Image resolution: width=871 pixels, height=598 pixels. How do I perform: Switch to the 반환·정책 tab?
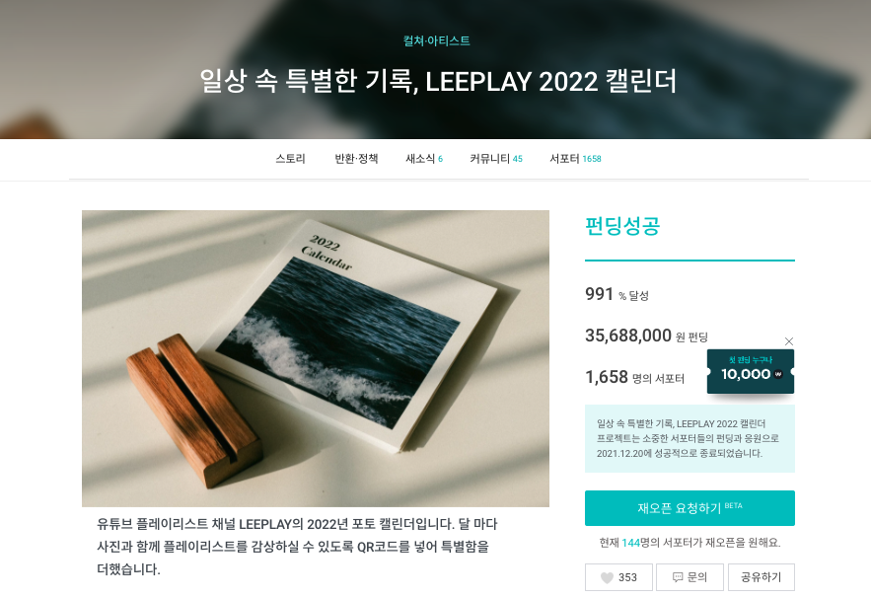[x=356, y=159]
